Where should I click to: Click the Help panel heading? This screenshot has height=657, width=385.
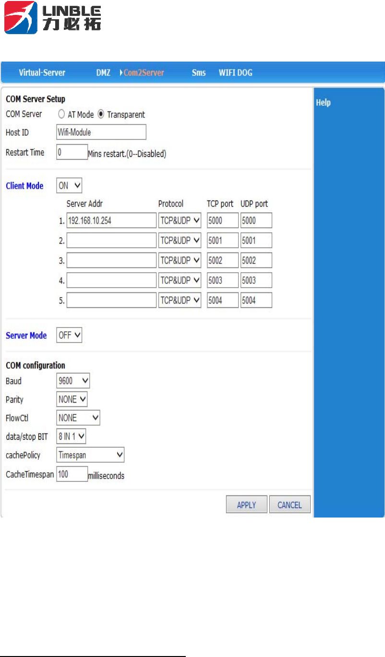point(323,102)
